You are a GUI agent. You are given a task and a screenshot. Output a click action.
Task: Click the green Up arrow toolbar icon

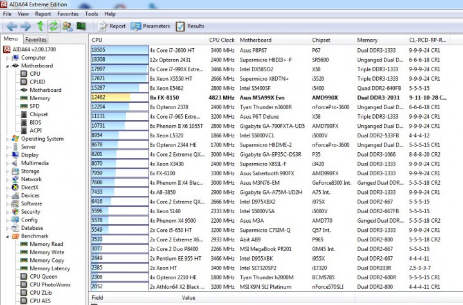(x=40, y=26)
